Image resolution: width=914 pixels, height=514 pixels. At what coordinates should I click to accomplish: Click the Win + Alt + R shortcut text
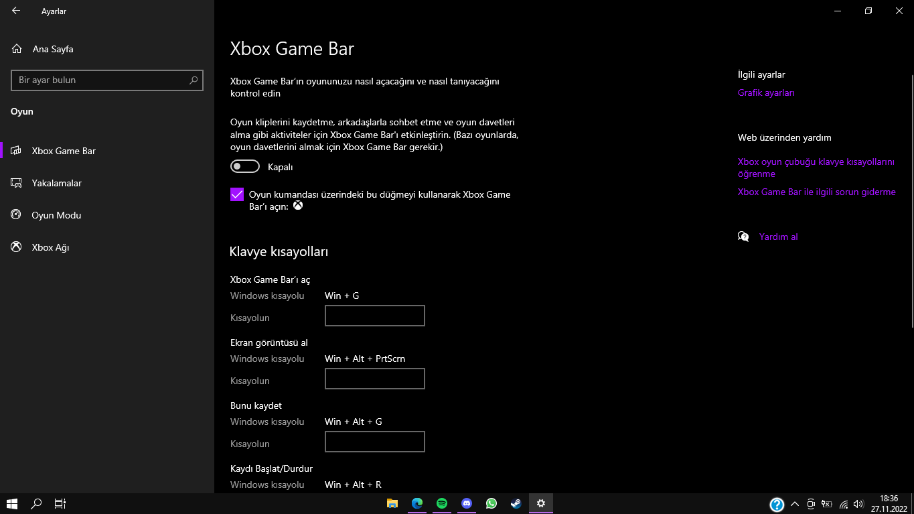[353, 485]
